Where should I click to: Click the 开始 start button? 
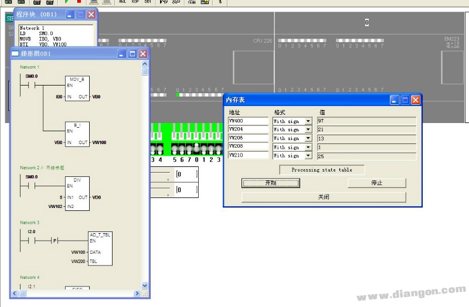pyautogui.click(x=270, y=183)
